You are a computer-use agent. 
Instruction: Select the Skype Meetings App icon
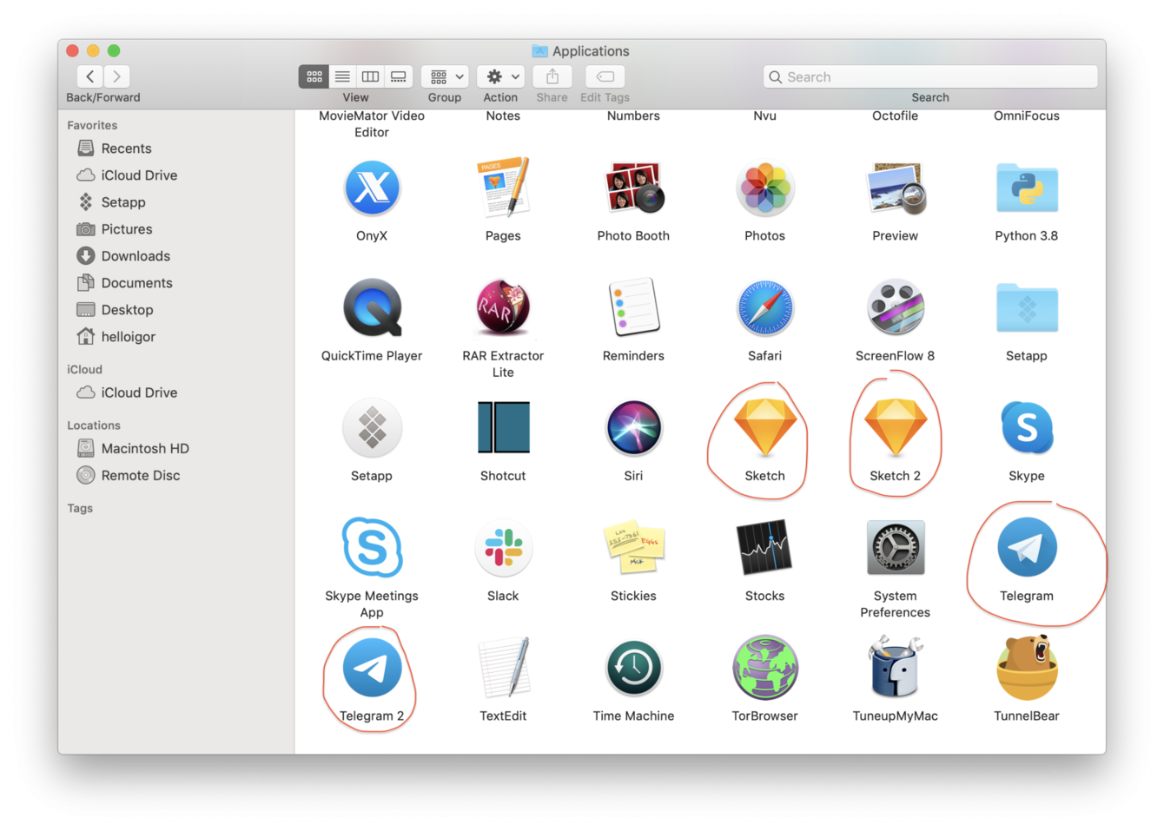tap(372, 547)
